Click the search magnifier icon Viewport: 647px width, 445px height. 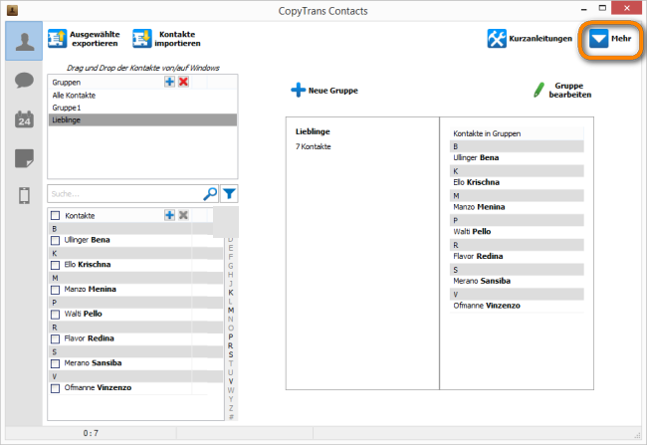pos(210,193)
